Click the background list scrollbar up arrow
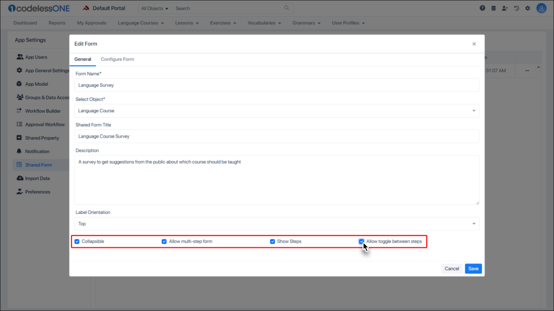The image size is (554, 311). pyautogui.click(x=538, y=67)
